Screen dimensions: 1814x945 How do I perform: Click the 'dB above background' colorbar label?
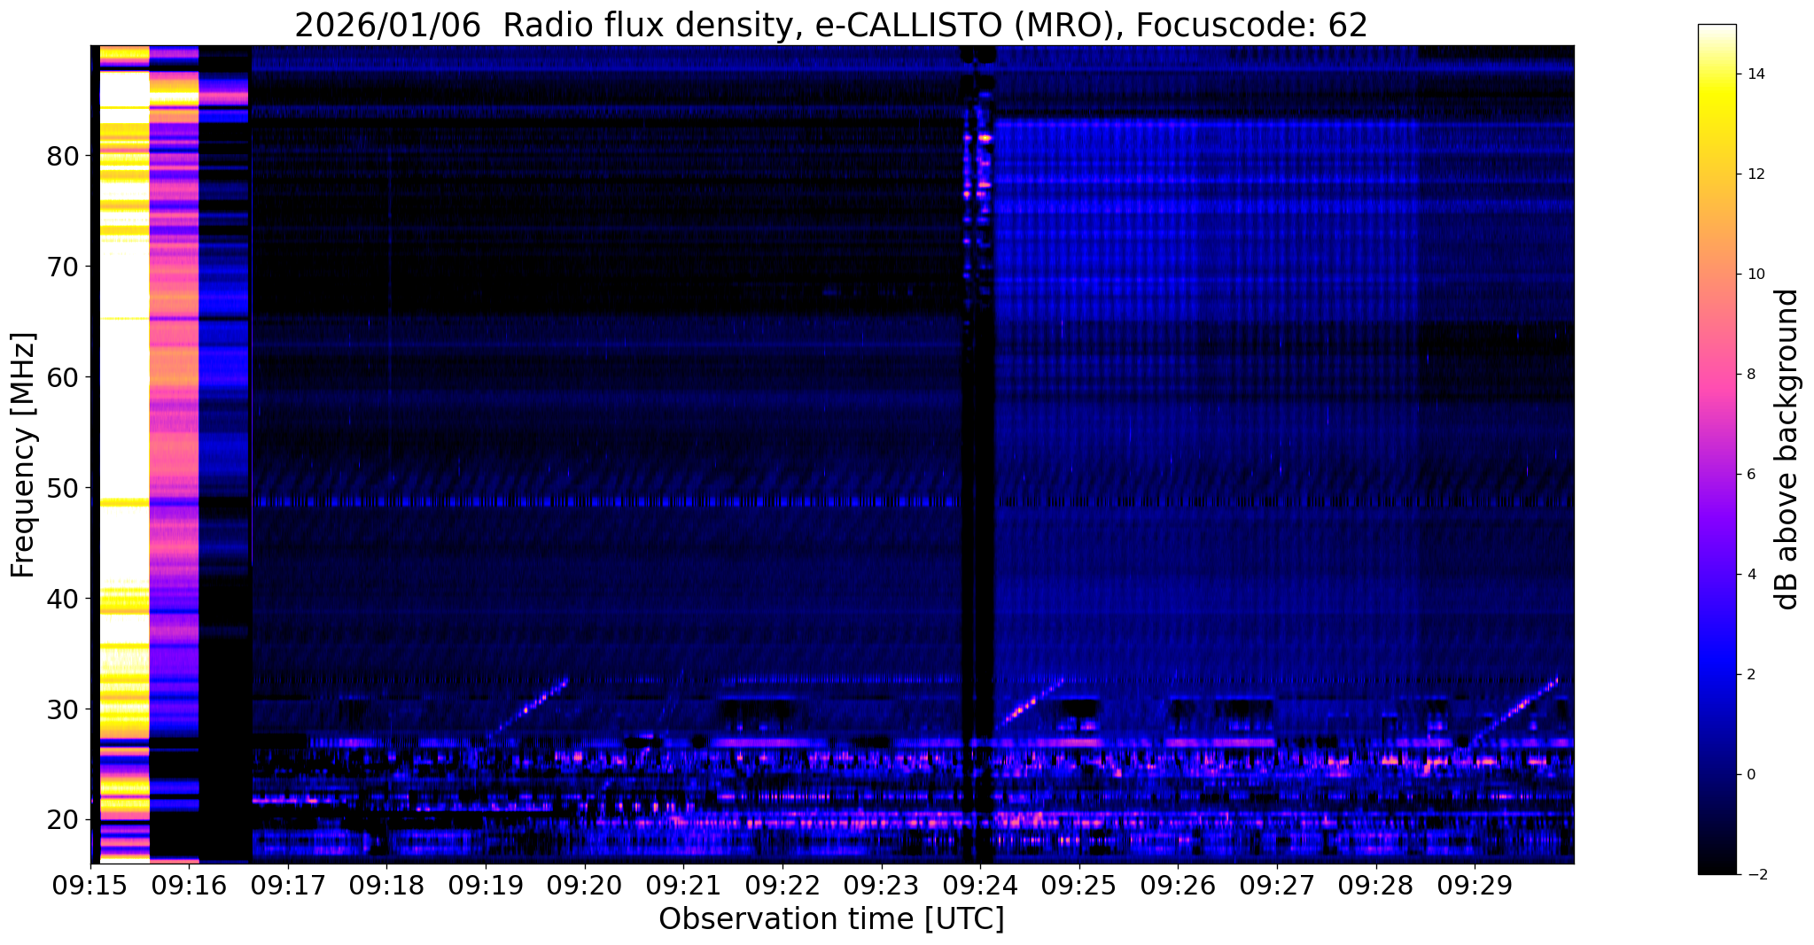[1787, 449]
